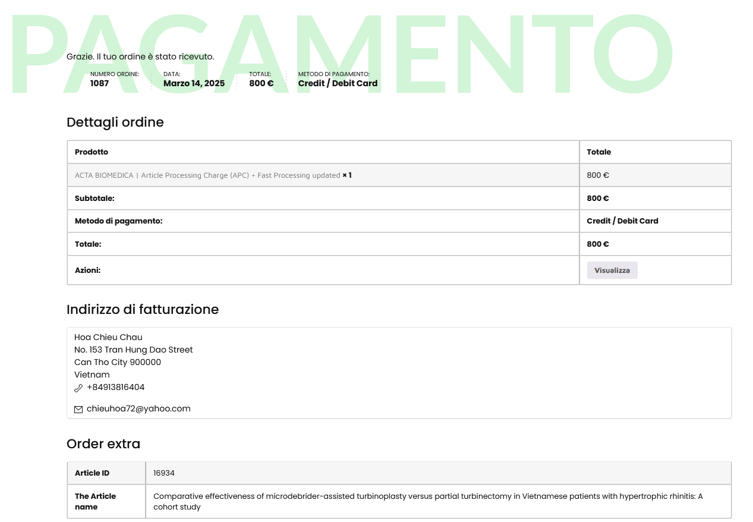
Task: Select Article ID value 16934
Action: point(163,473)
